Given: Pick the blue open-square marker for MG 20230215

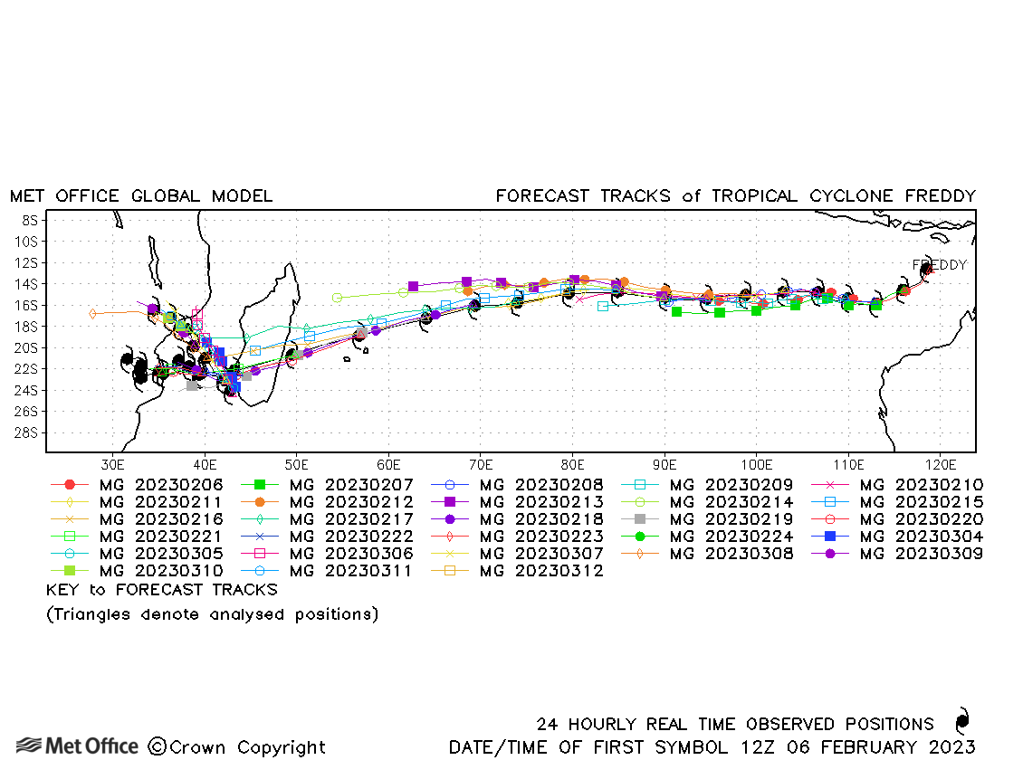Looking at the screenshot, I should tap(830, 502).
